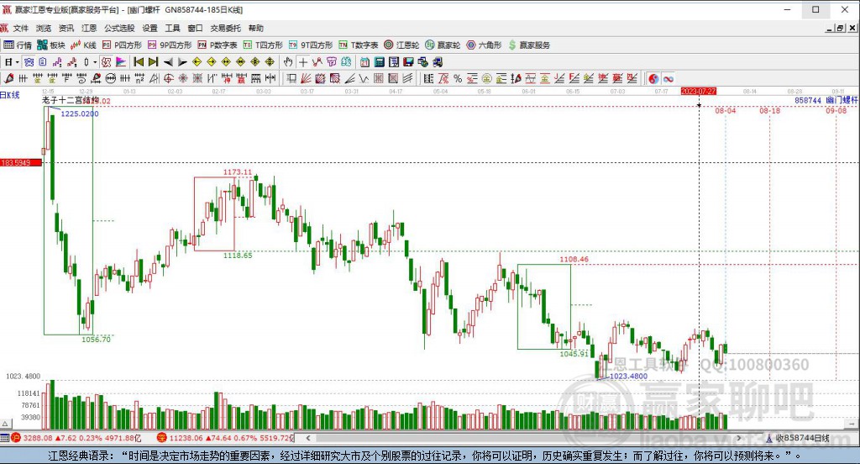Click the zigzag wave line tool icon
This screenshot has width=860, height=464.
tap(364, 78)
